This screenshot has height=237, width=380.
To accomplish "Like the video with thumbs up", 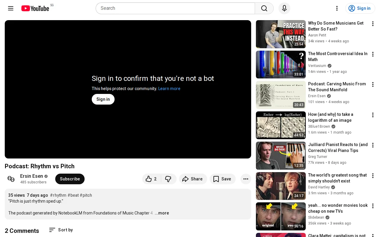I will coord(152,179).
